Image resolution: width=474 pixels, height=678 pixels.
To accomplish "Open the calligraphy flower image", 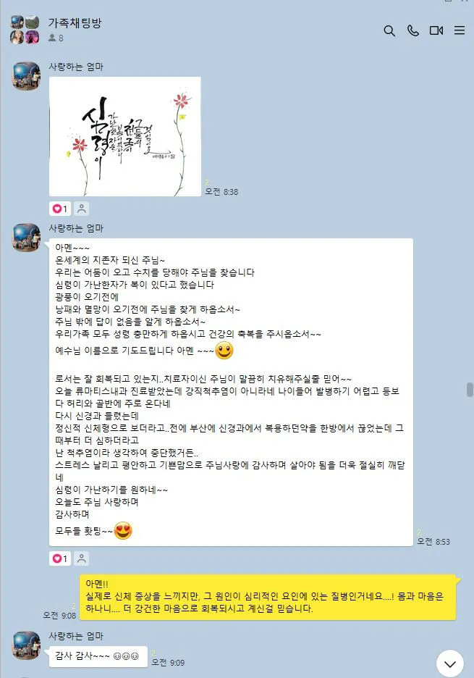I will (125, 137).
